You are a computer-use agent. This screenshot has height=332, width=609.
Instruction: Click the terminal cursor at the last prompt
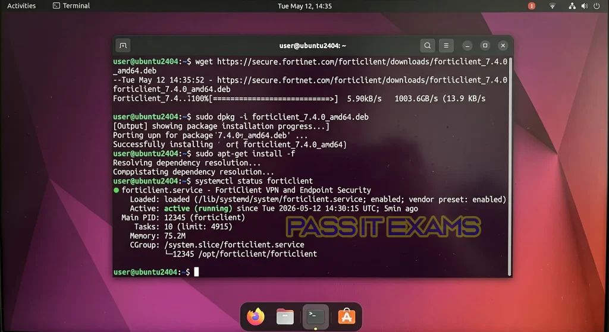pos(196,272)
